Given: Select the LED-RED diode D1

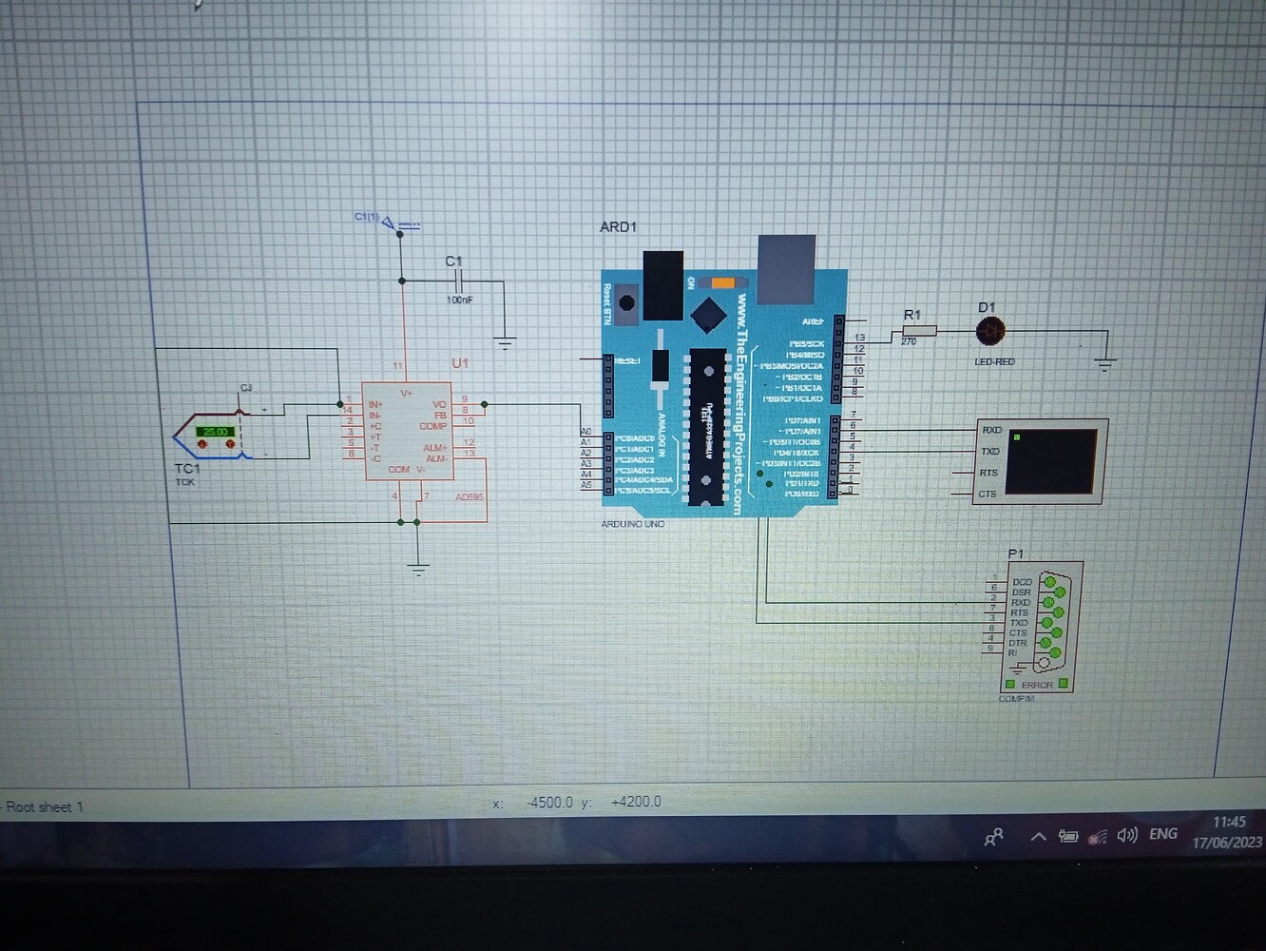Looking at the screenshot, I should [990, 331].
